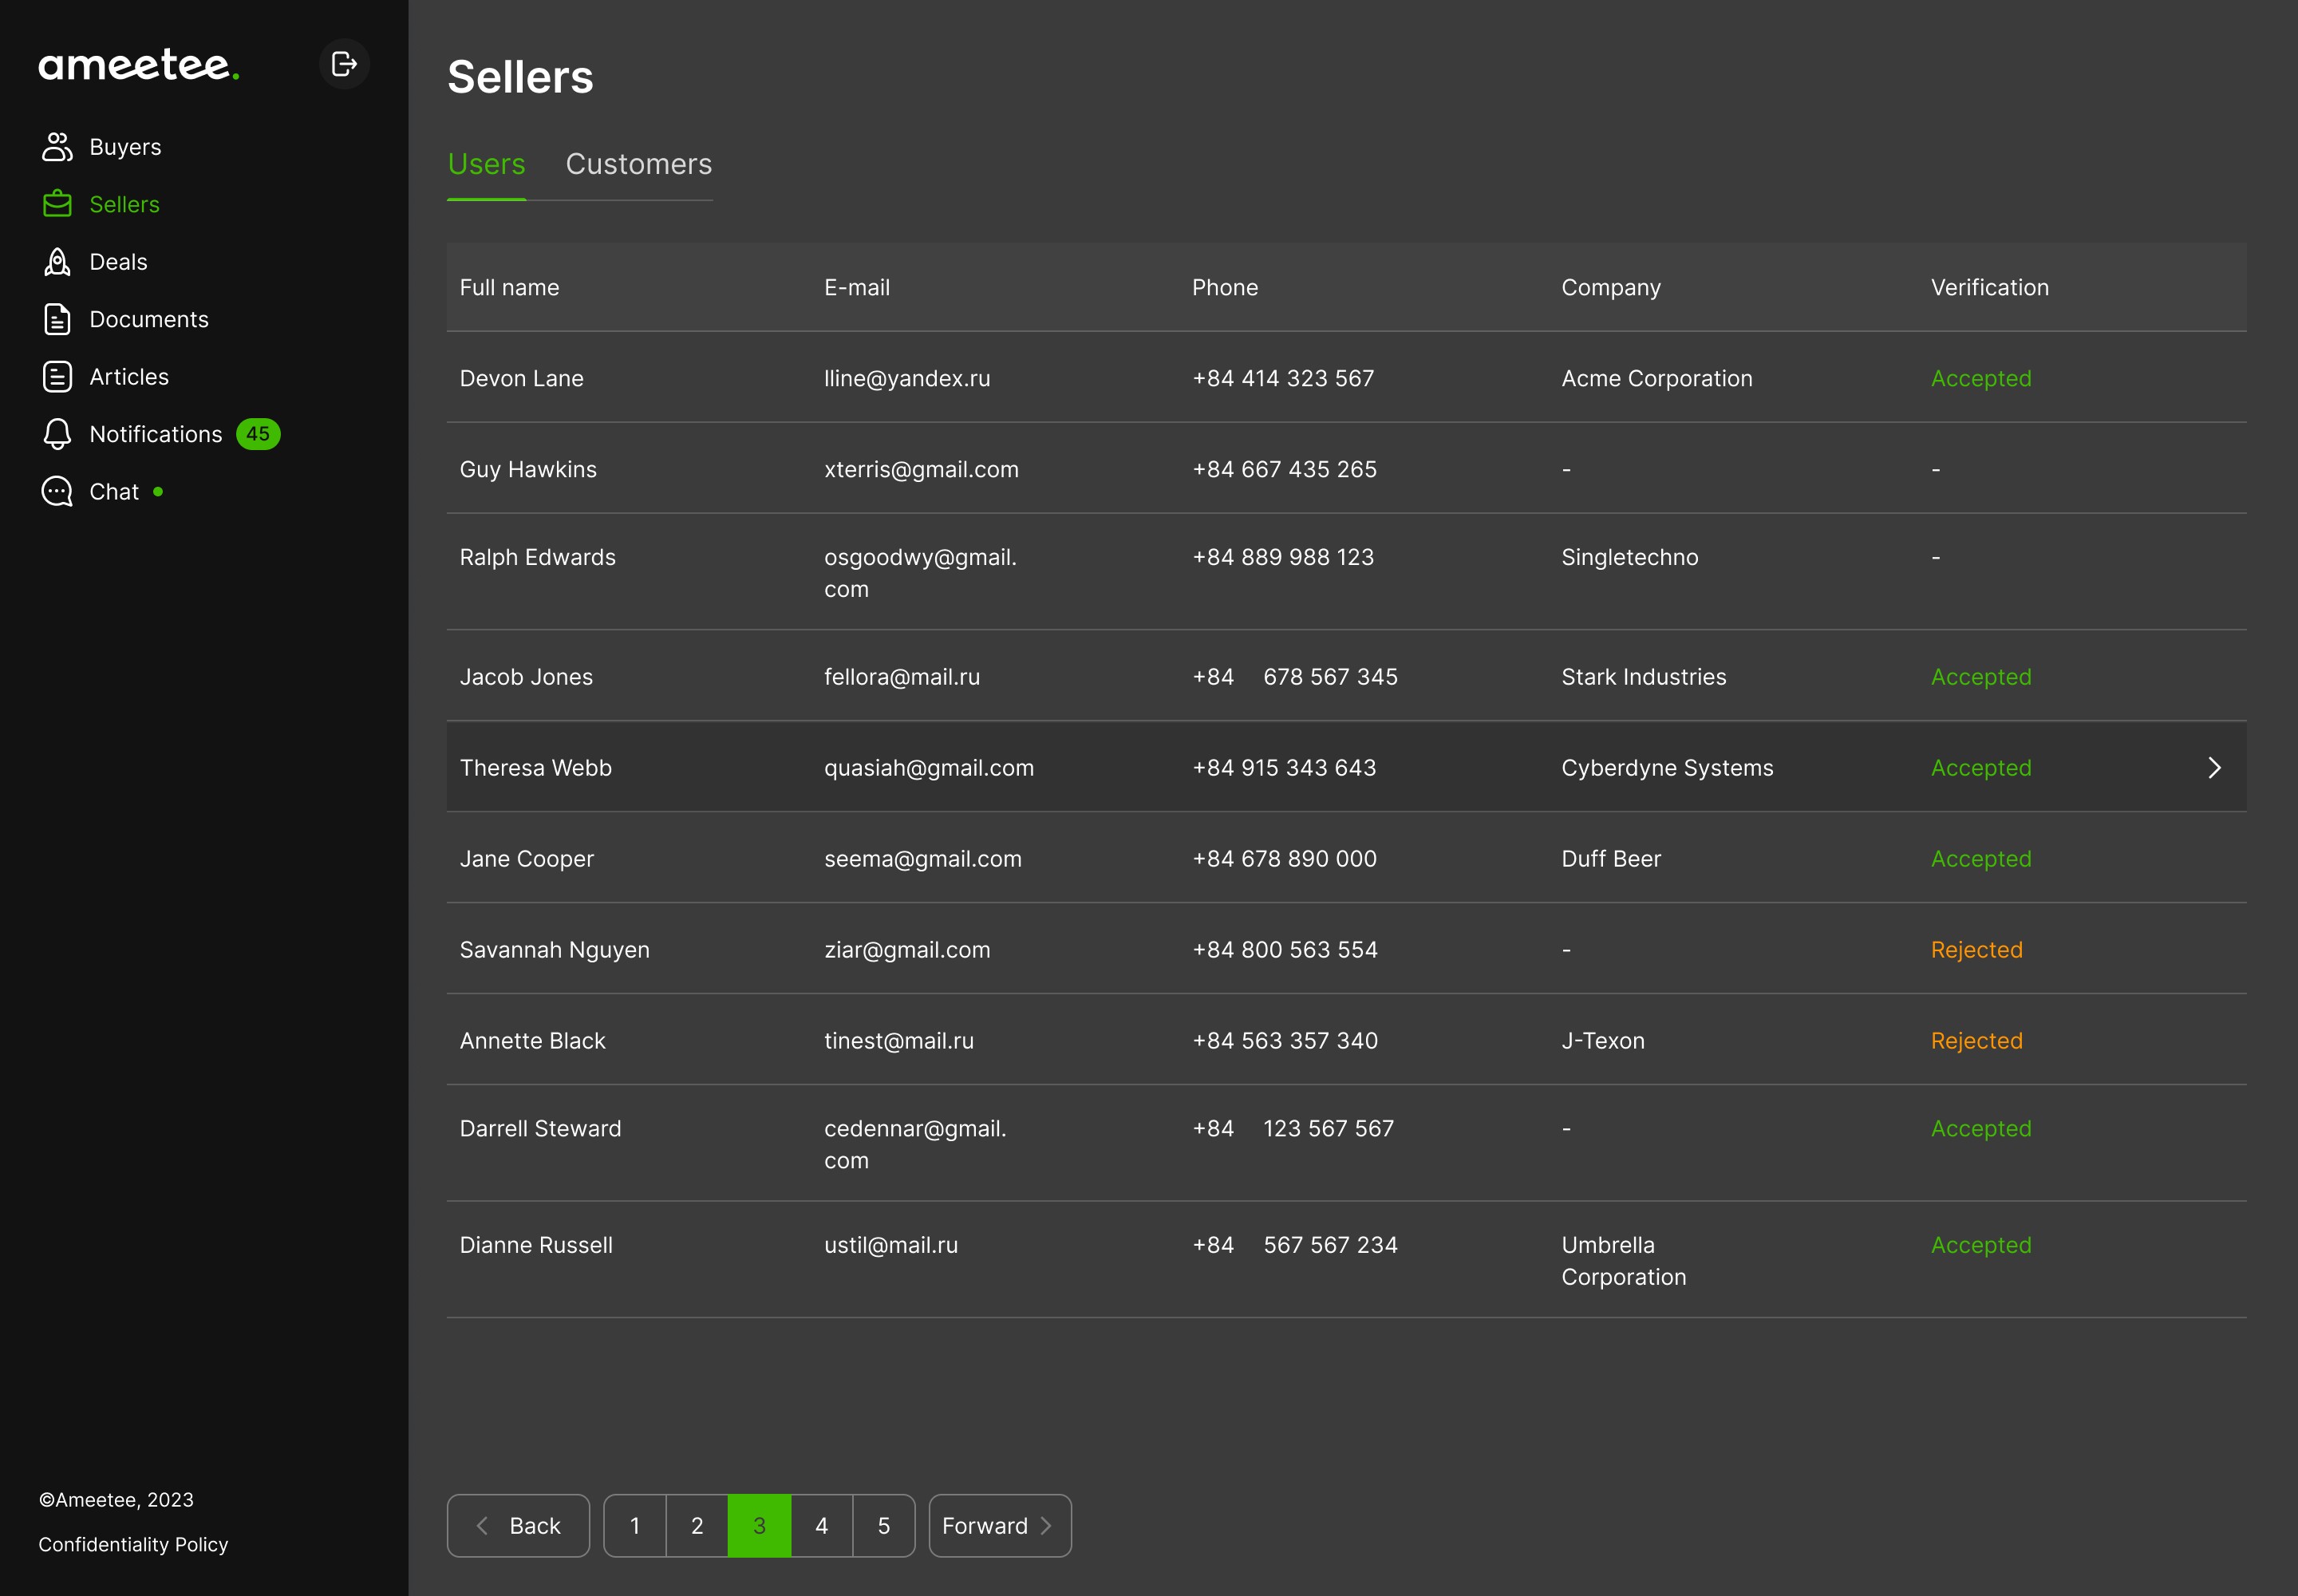The height and width of the screenshot is (1596, 2298).
Task: Click the 45 notifications badge
Action: tap(258, 434)
